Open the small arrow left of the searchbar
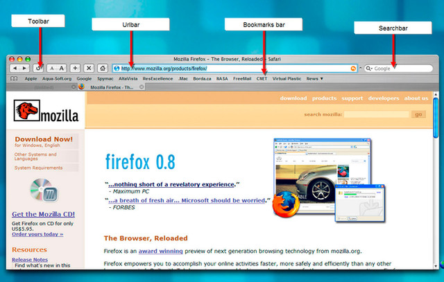 coord(361,68)
